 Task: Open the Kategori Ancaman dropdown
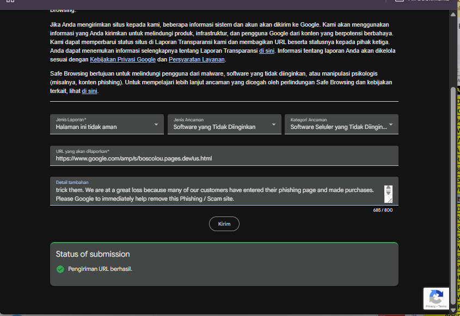pos(341,125)
